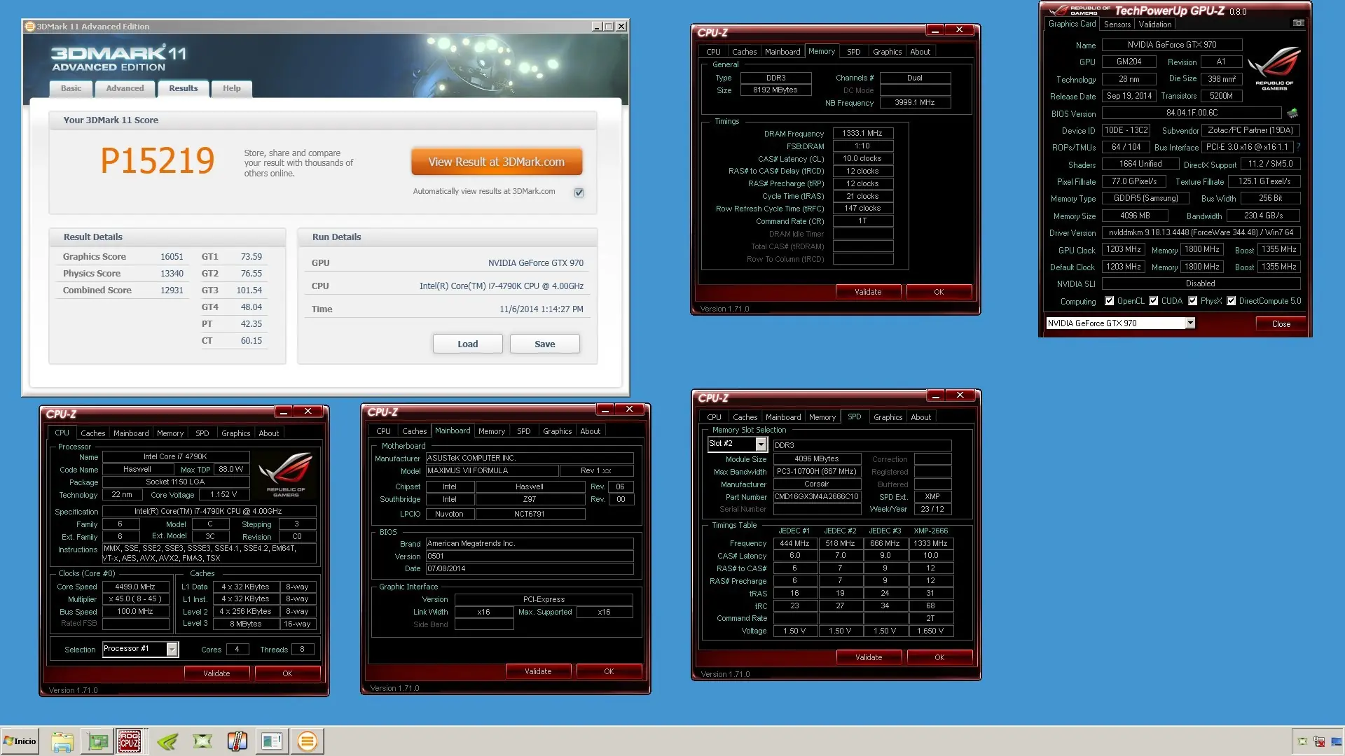Viewport: 1345px width, 756px height.
Task: Open the window-panel taskbar icon
Action: (272, 741)
